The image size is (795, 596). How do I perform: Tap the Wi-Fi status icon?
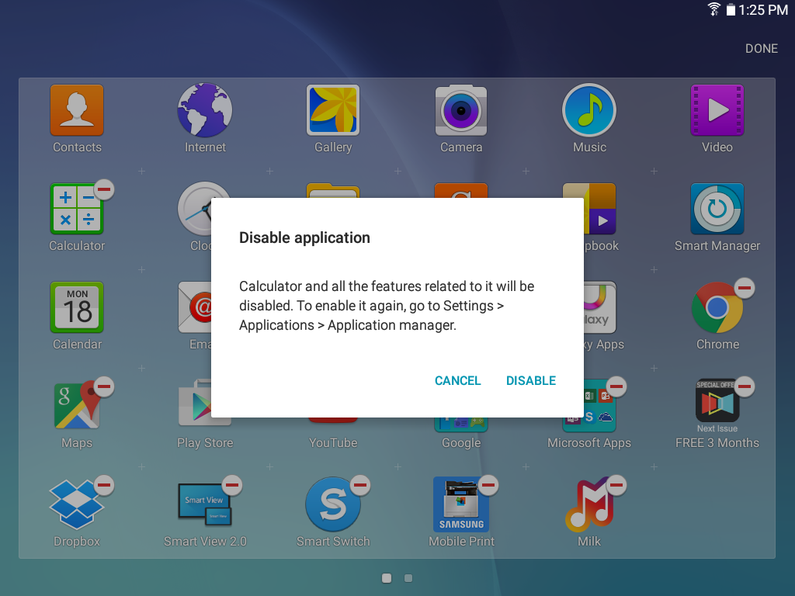(713, 9)
